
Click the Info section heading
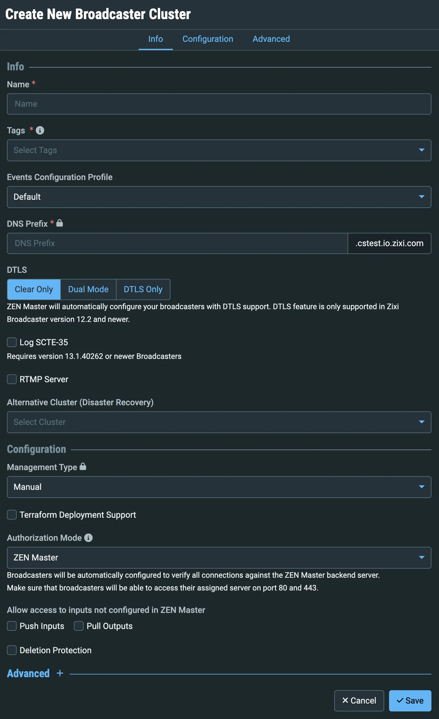point(15,67)
